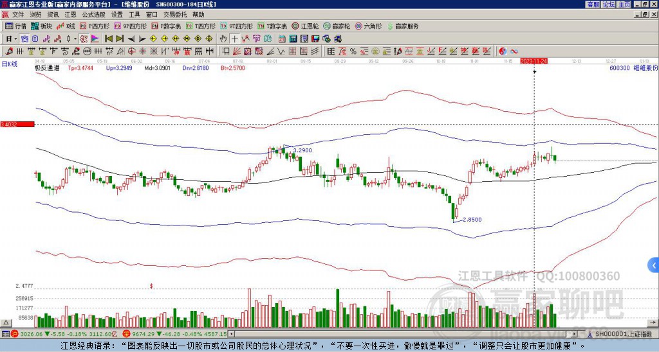Screen dimensions: 659x352
Task: Click the 主页 homepage button
Action: [624, 4]
